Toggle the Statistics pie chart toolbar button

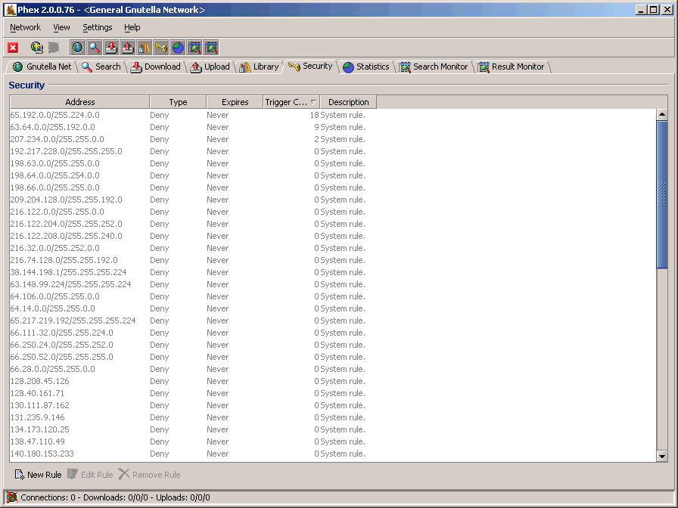[178, 48]
